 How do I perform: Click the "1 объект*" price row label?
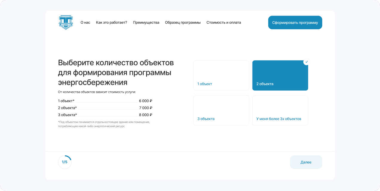click(x=66, y=101)
